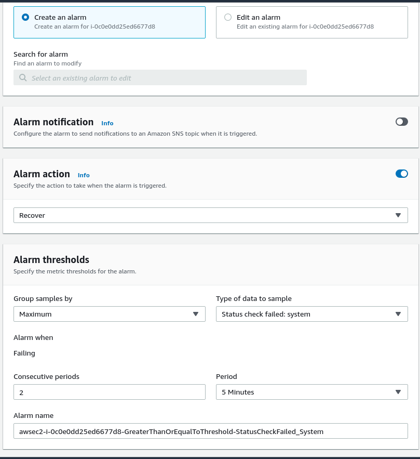
Task: Click the magnifier icon in alarm search
Action: 23,78
